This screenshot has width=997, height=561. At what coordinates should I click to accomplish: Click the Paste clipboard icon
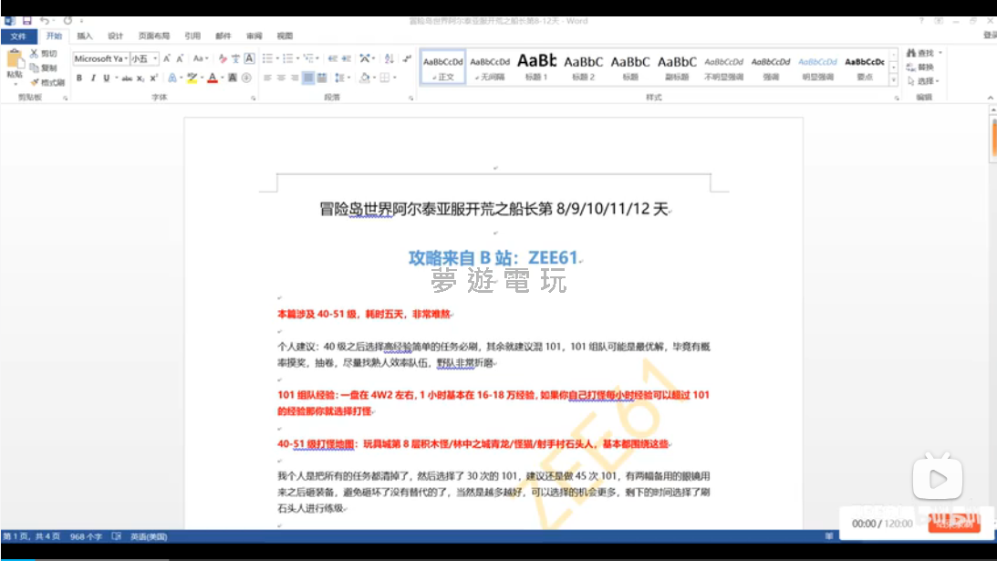coord(15,62)
